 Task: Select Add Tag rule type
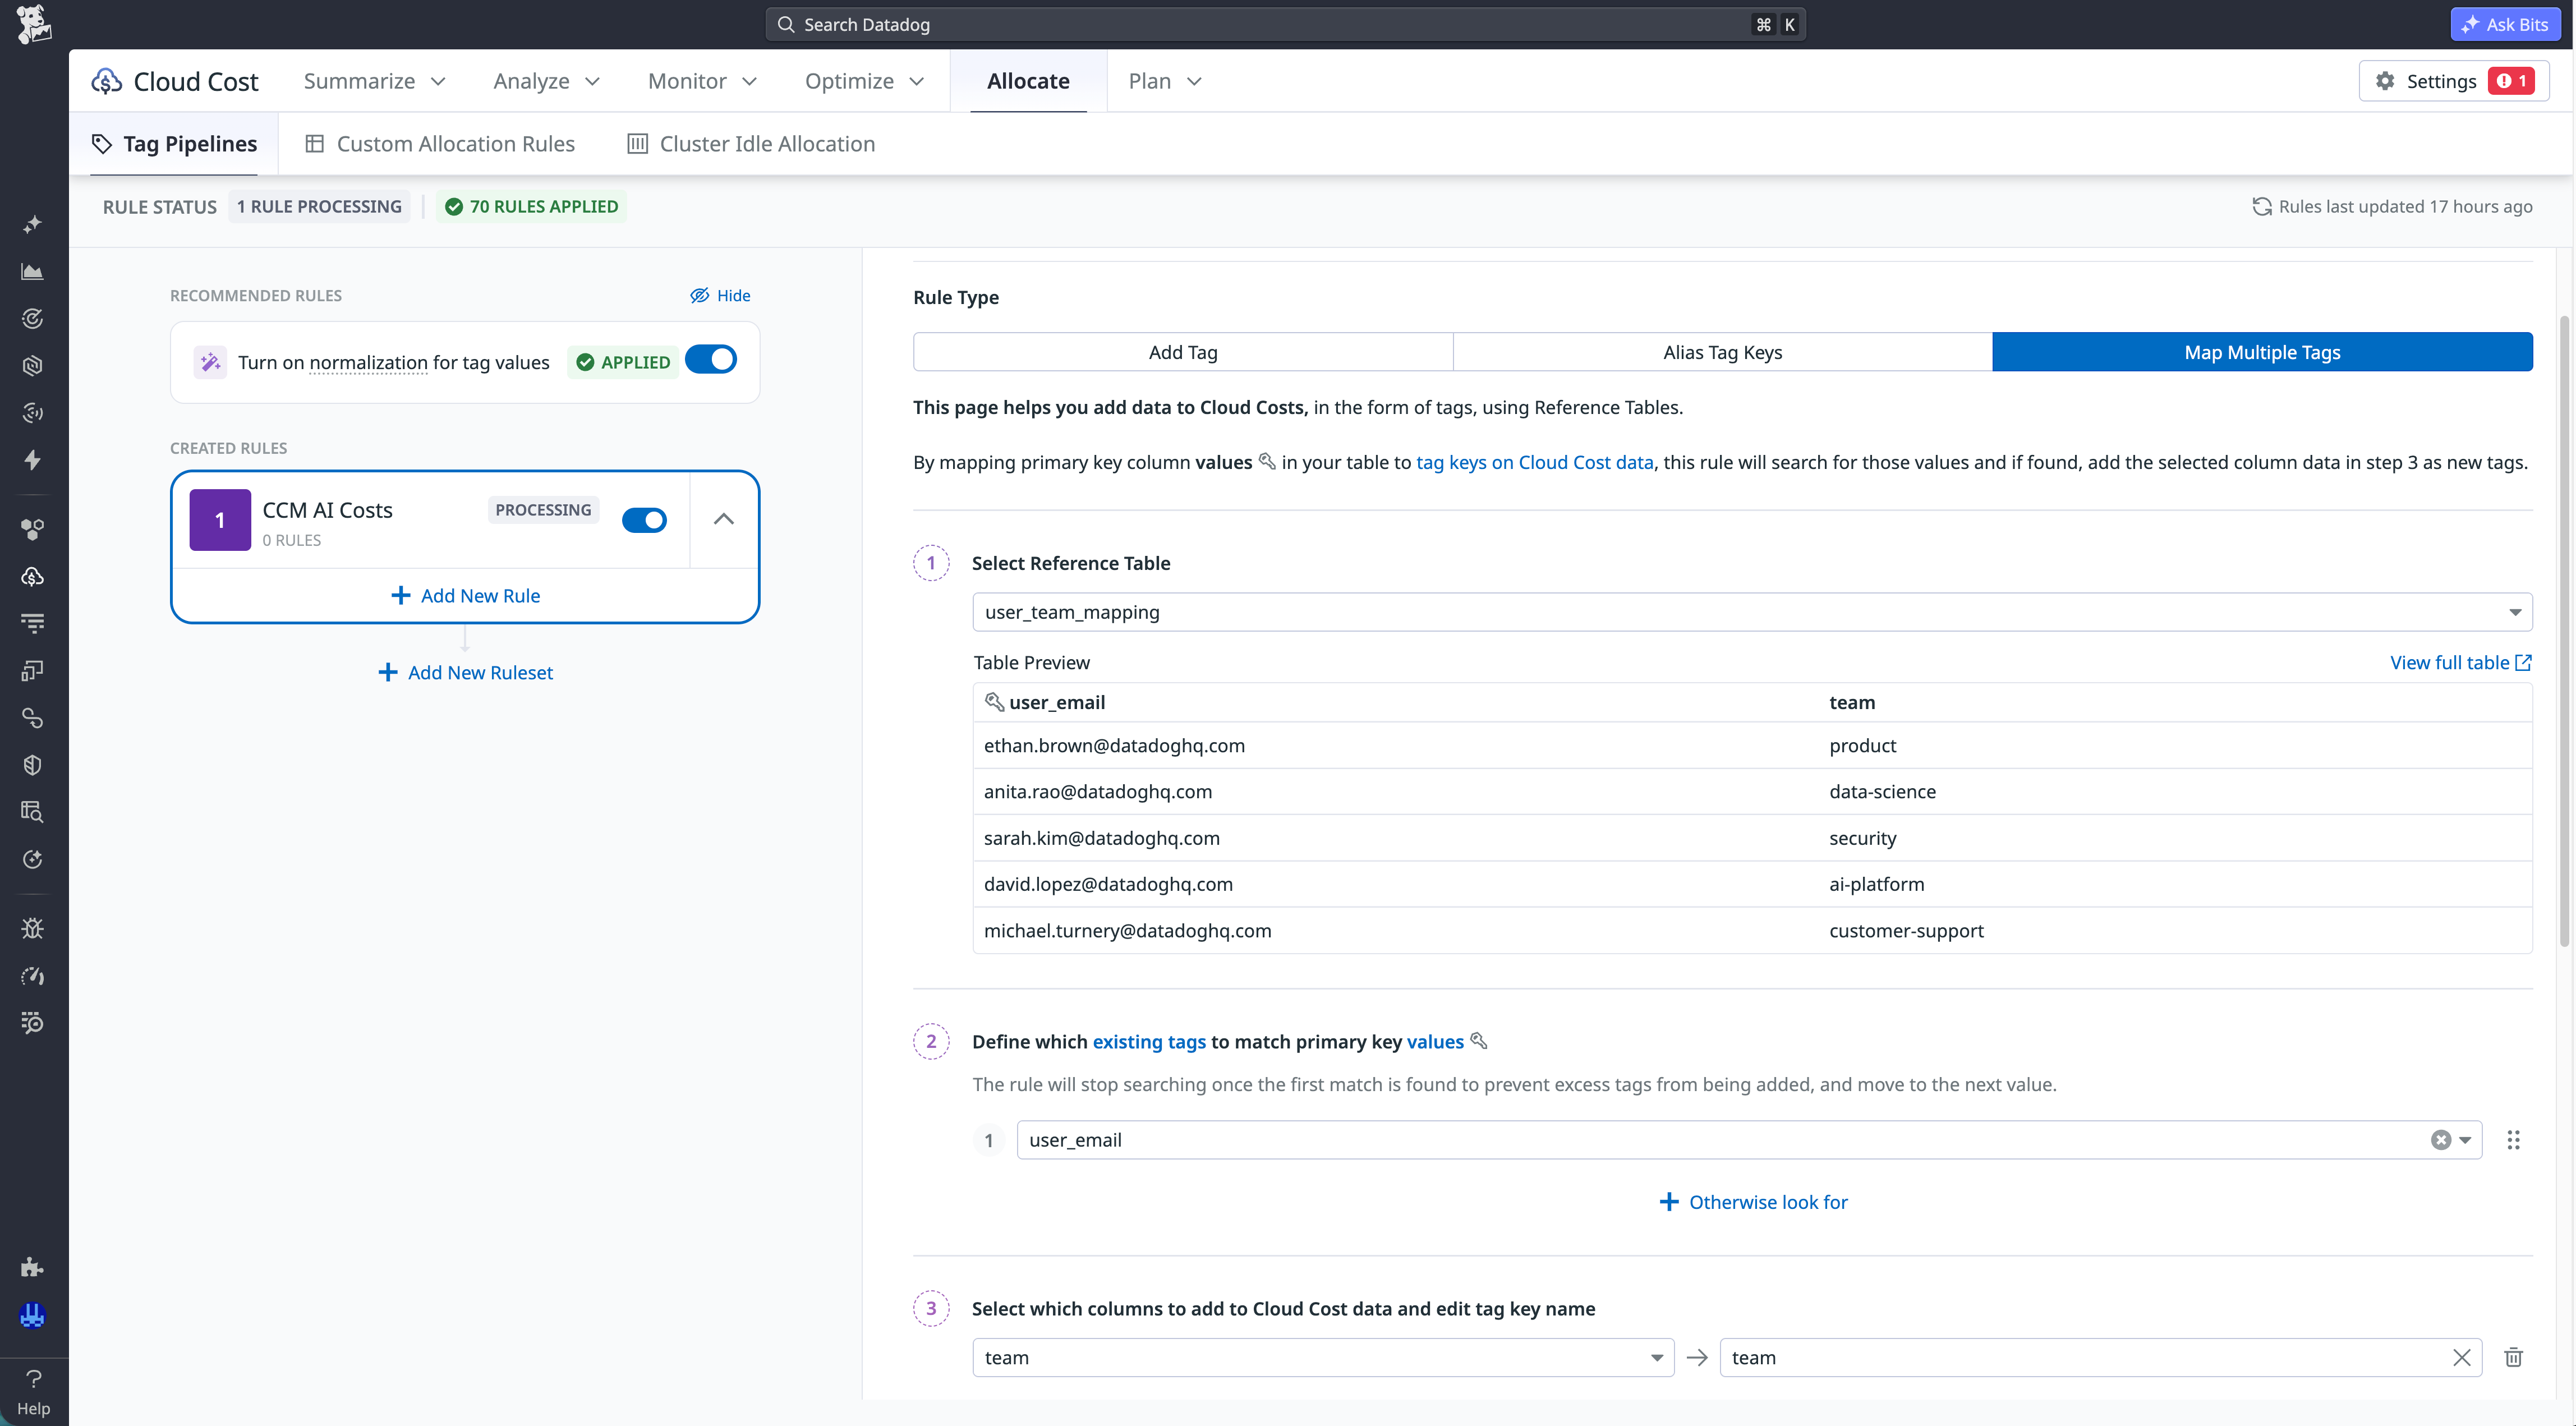click(1183, 352)
